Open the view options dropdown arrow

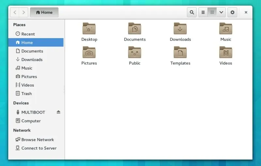[x=221, y=12]
